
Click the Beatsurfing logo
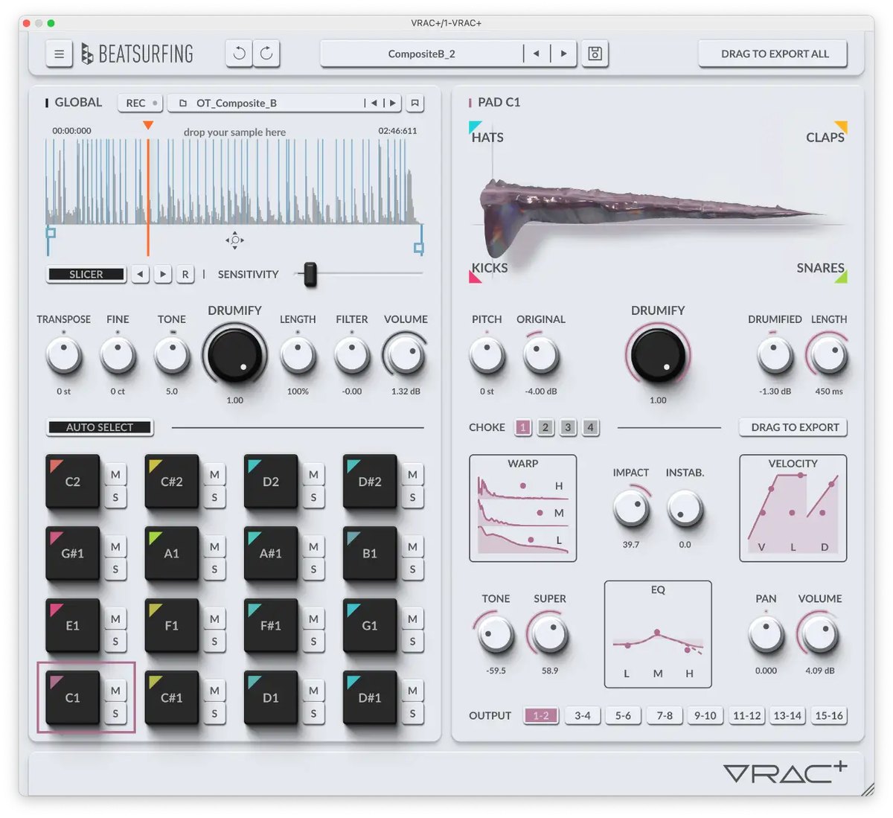[137, 54]
